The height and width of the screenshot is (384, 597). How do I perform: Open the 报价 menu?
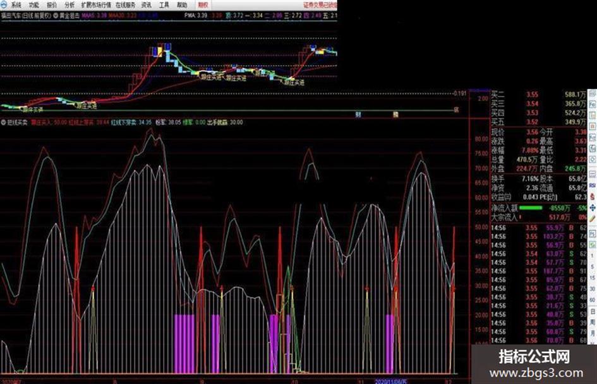point(52,5)
